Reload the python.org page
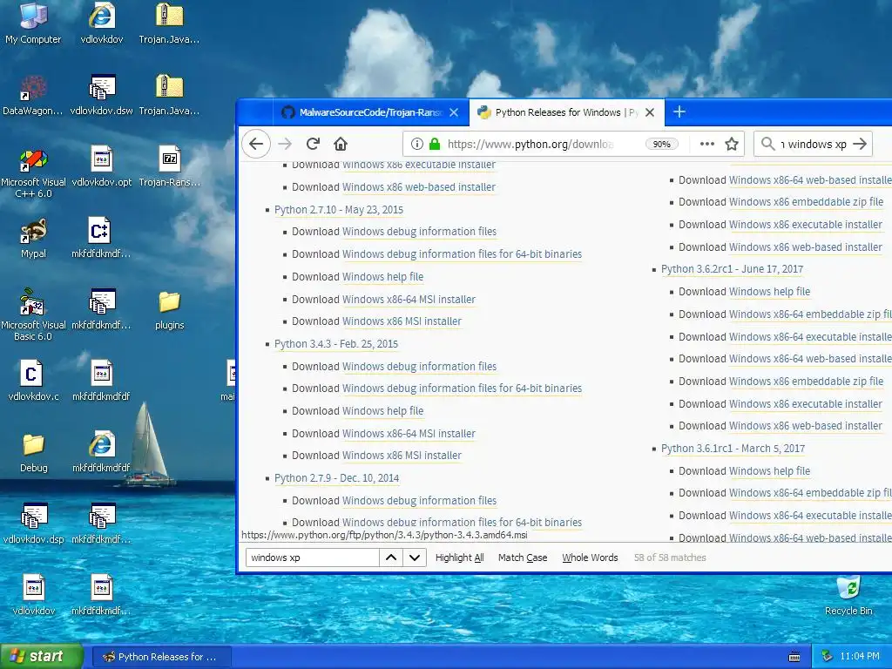The height and width of the screenshot is (669, 892). [313, 144]
